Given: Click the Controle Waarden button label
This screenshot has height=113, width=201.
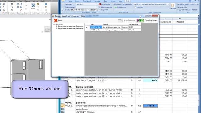Looking at the screenshot, I should (x=151, y=20).
